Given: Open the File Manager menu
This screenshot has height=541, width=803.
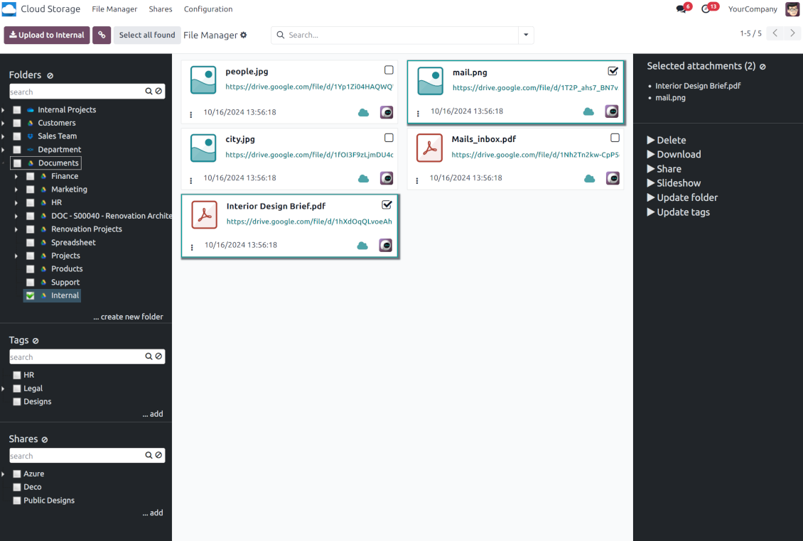Looking at the screenshot, I should point(114,9).
